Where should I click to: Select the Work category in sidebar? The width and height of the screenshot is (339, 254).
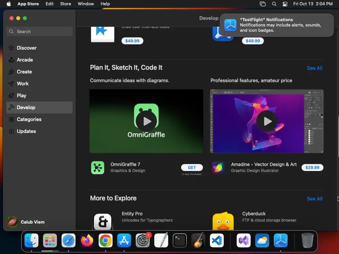tap(39, 83)
